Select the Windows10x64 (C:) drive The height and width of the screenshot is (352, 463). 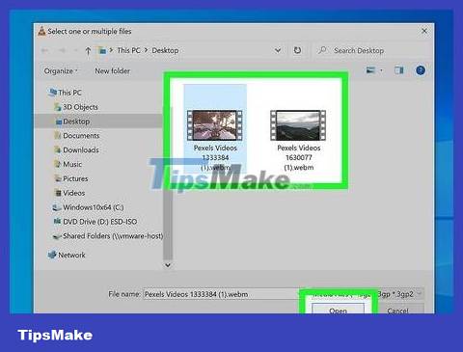tap(88, 207)
